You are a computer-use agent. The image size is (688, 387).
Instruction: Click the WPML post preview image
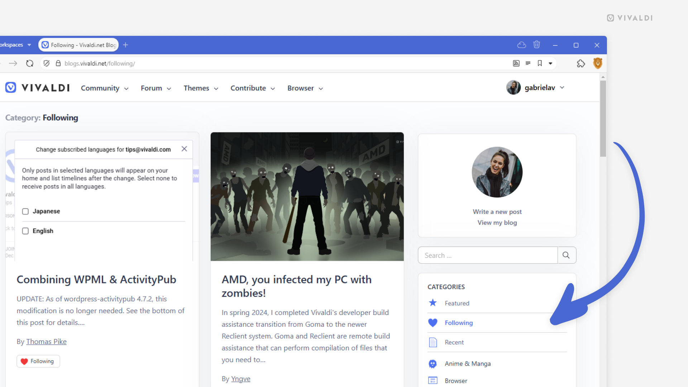tap(102, 196)
